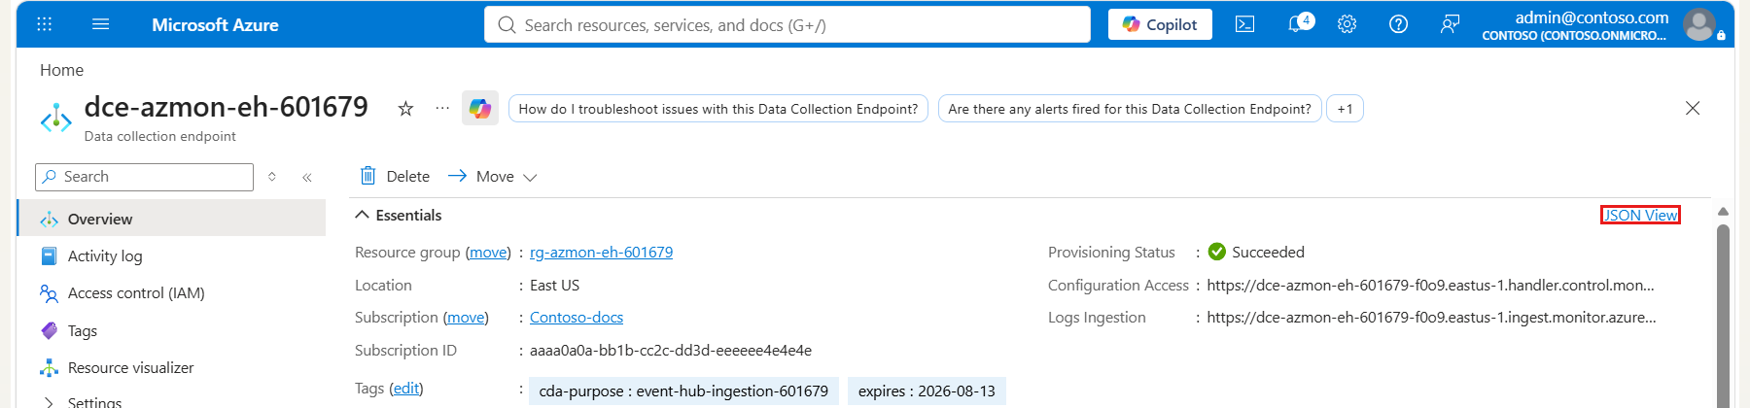Open the Azure portal apps grid icon
This screenshot has height=408, width=1750.
point(45,24)
